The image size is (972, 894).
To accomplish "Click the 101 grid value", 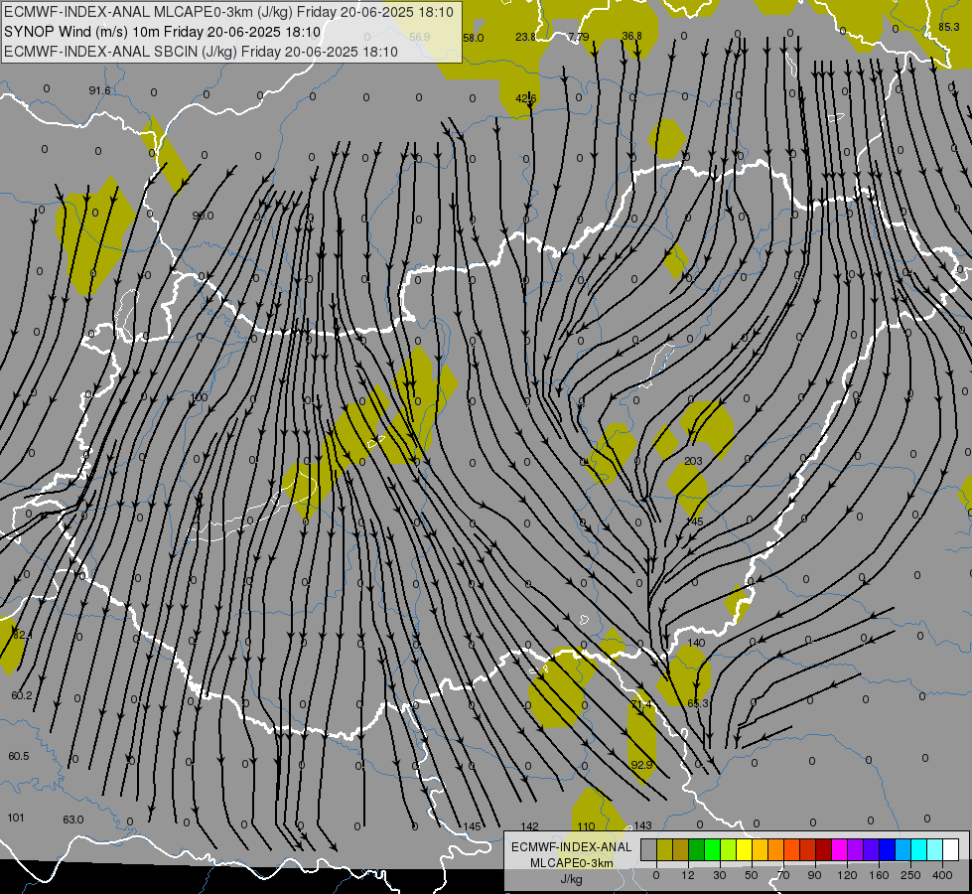I will 16,818.
